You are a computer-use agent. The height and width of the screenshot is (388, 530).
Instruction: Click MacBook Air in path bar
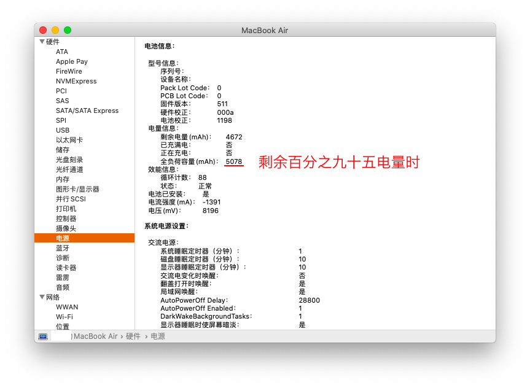[x=96, y=336]
